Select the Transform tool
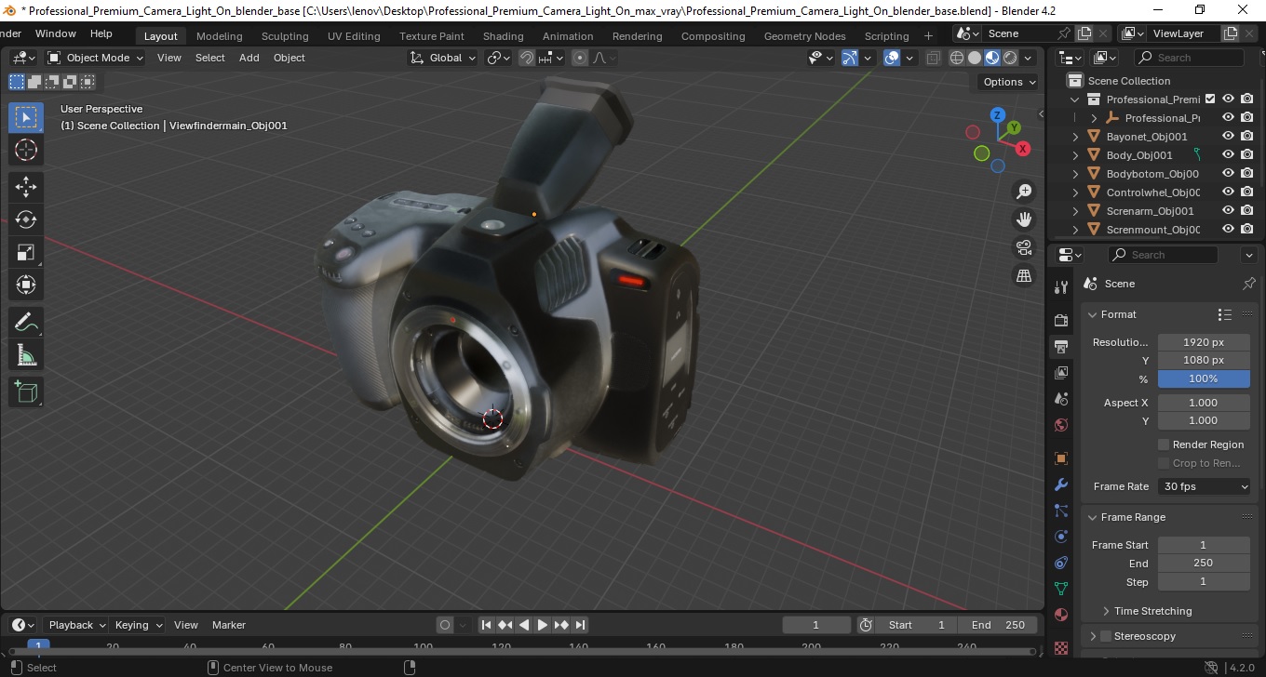Viewport: 1266px width, 677px height. click(x=26, y=285)
